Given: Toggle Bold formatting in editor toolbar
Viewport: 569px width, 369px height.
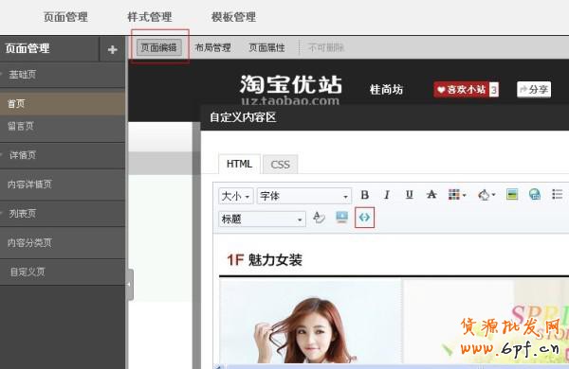Looking at the screenshot, I should pyautogui.click(x=365, y=195).
